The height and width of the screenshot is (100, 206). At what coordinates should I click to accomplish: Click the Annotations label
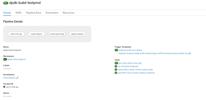click(9, 74)
